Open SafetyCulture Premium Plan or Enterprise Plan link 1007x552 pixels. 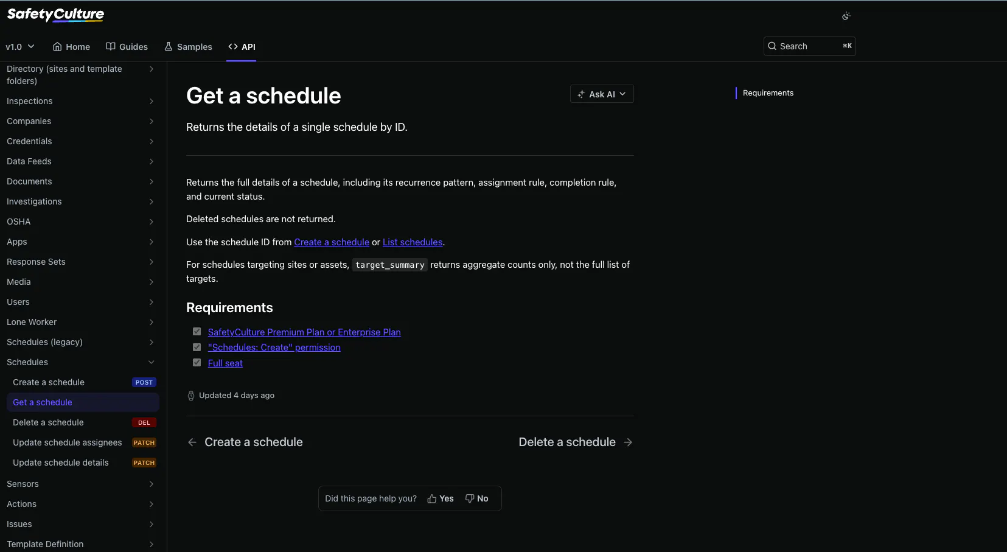tap(304, 332)
